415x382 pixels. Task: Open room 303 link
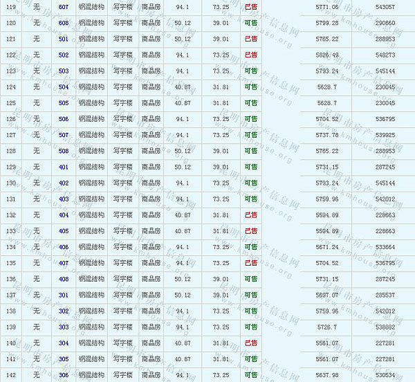(64, 327)
